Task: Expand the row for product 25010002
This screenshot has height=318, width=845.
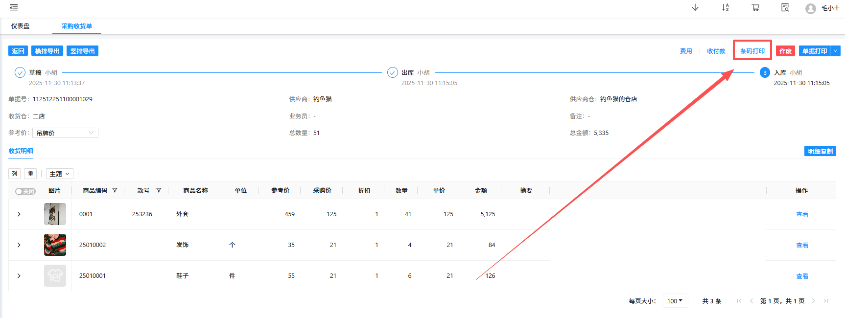Action: (x=19, y=245)
